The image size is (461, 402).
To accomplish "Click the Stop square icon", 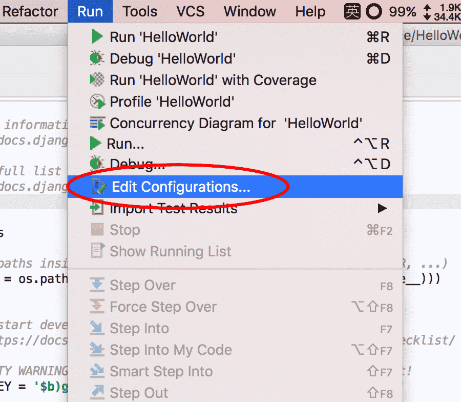I will 97,230.
